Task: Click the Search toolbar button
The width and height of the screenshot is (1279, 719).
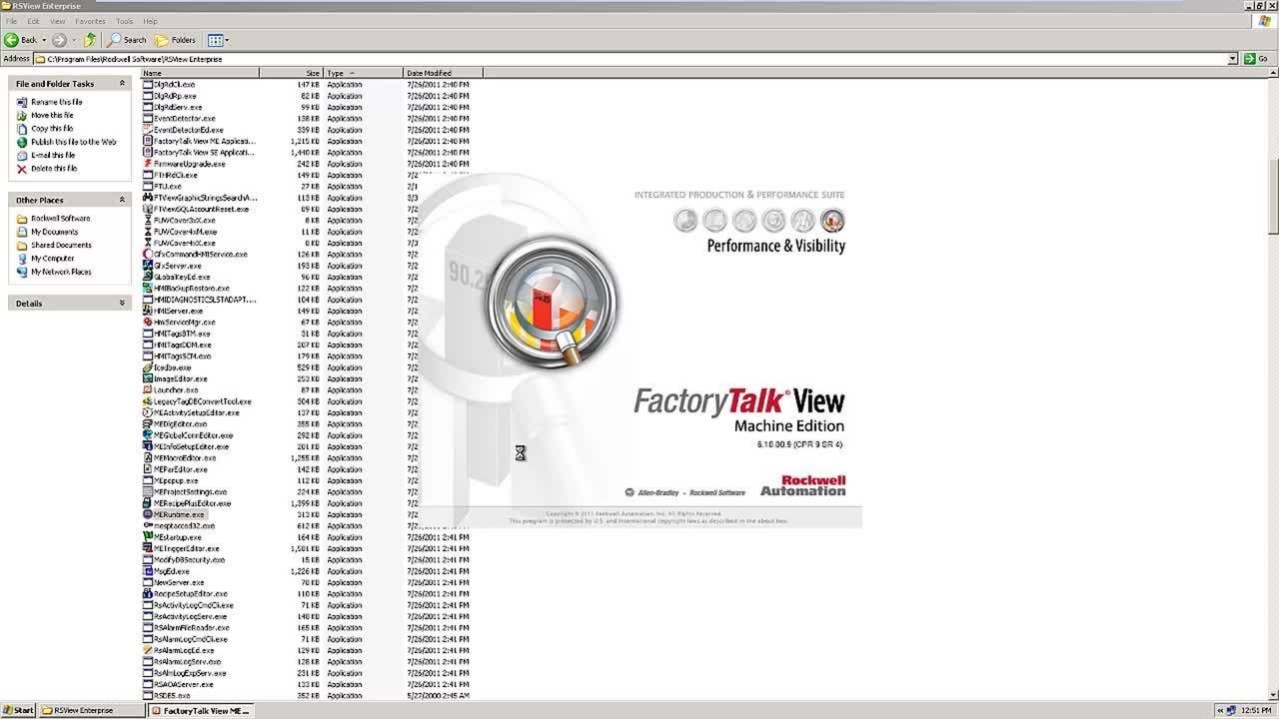Action: [127, 40]
